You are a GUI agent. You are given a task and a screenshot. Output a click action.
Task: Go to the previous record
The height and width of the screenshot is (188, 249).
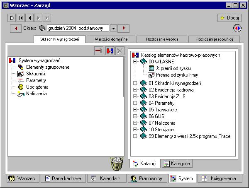point(29,18)
